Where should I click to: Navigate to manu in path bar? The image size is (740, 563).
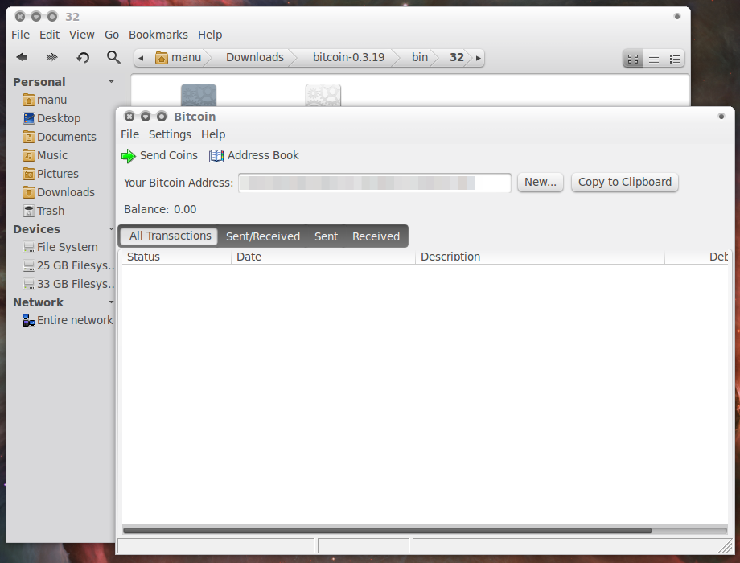coord(179,58)
